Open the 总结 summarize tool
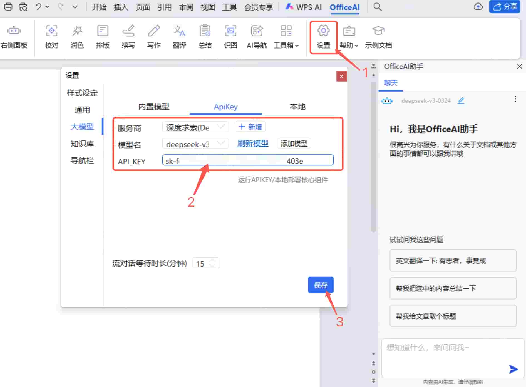Image resolution: width=526 pixels, height=387 pixels. tap(205, 36)
